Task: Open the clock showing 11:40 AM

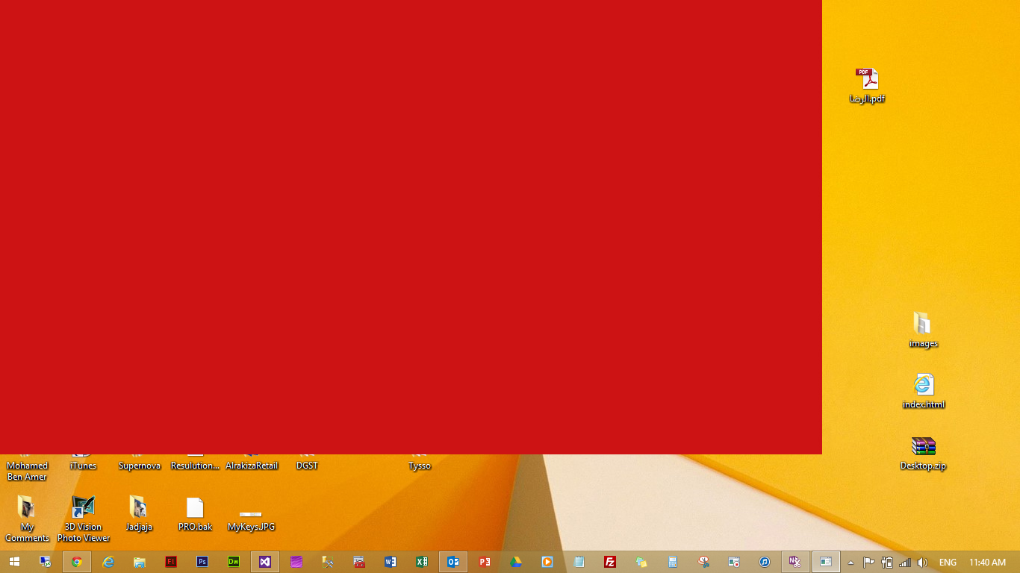Action: [x=987, y=562]
